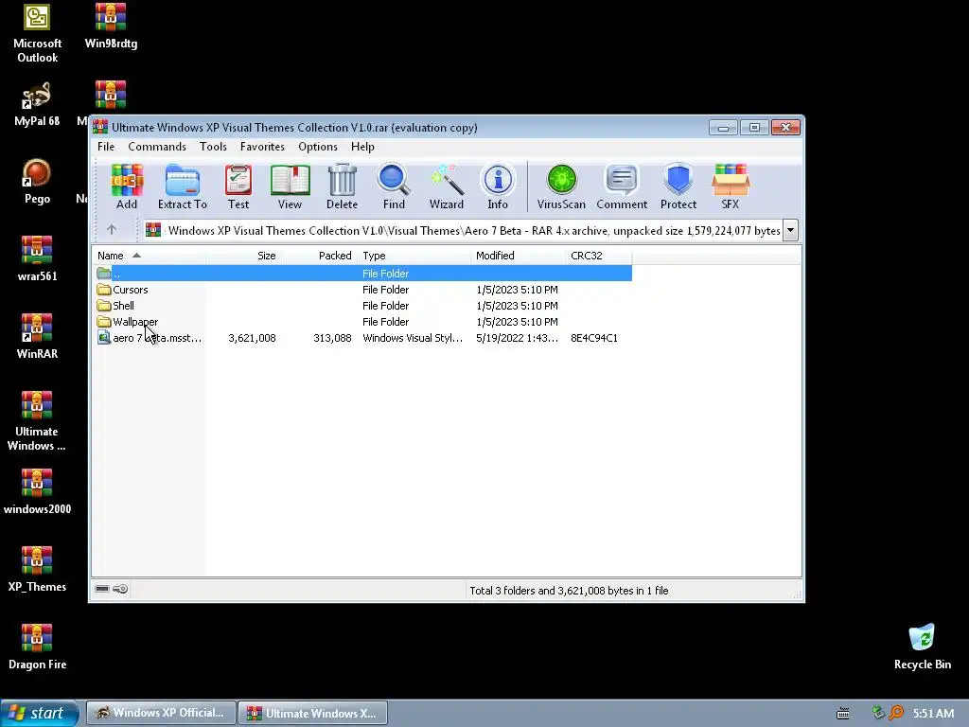Open the Options menu
Image resolution: width=969 pixels, height=727 pixels.
point(318,147)
